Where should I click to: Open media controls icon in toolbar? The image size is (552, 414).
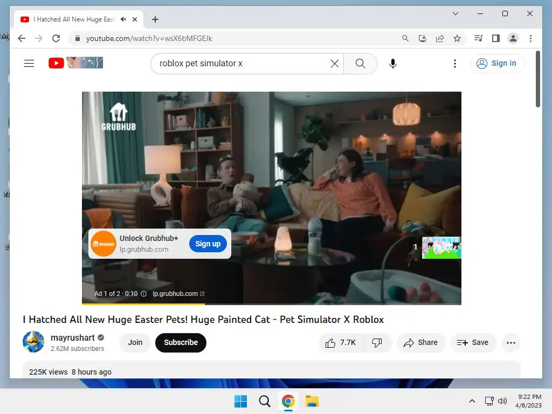478,38
